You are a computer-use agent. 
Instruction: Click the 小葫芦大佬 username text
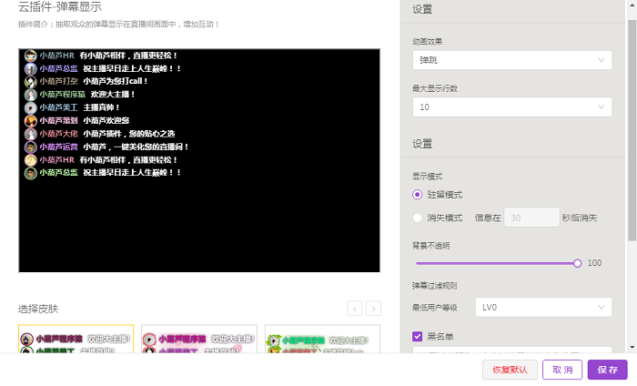[x=58, y=134]
